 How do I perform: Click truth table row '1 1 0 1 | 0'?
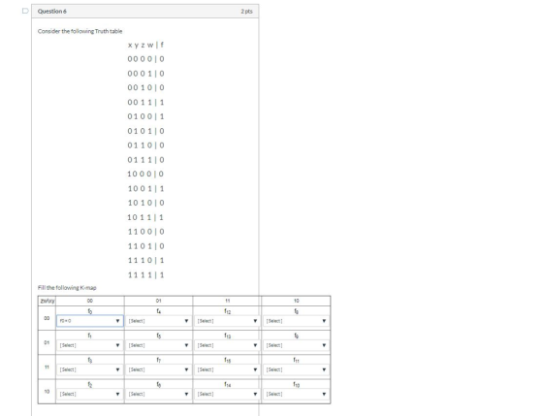tap(145, 246)
